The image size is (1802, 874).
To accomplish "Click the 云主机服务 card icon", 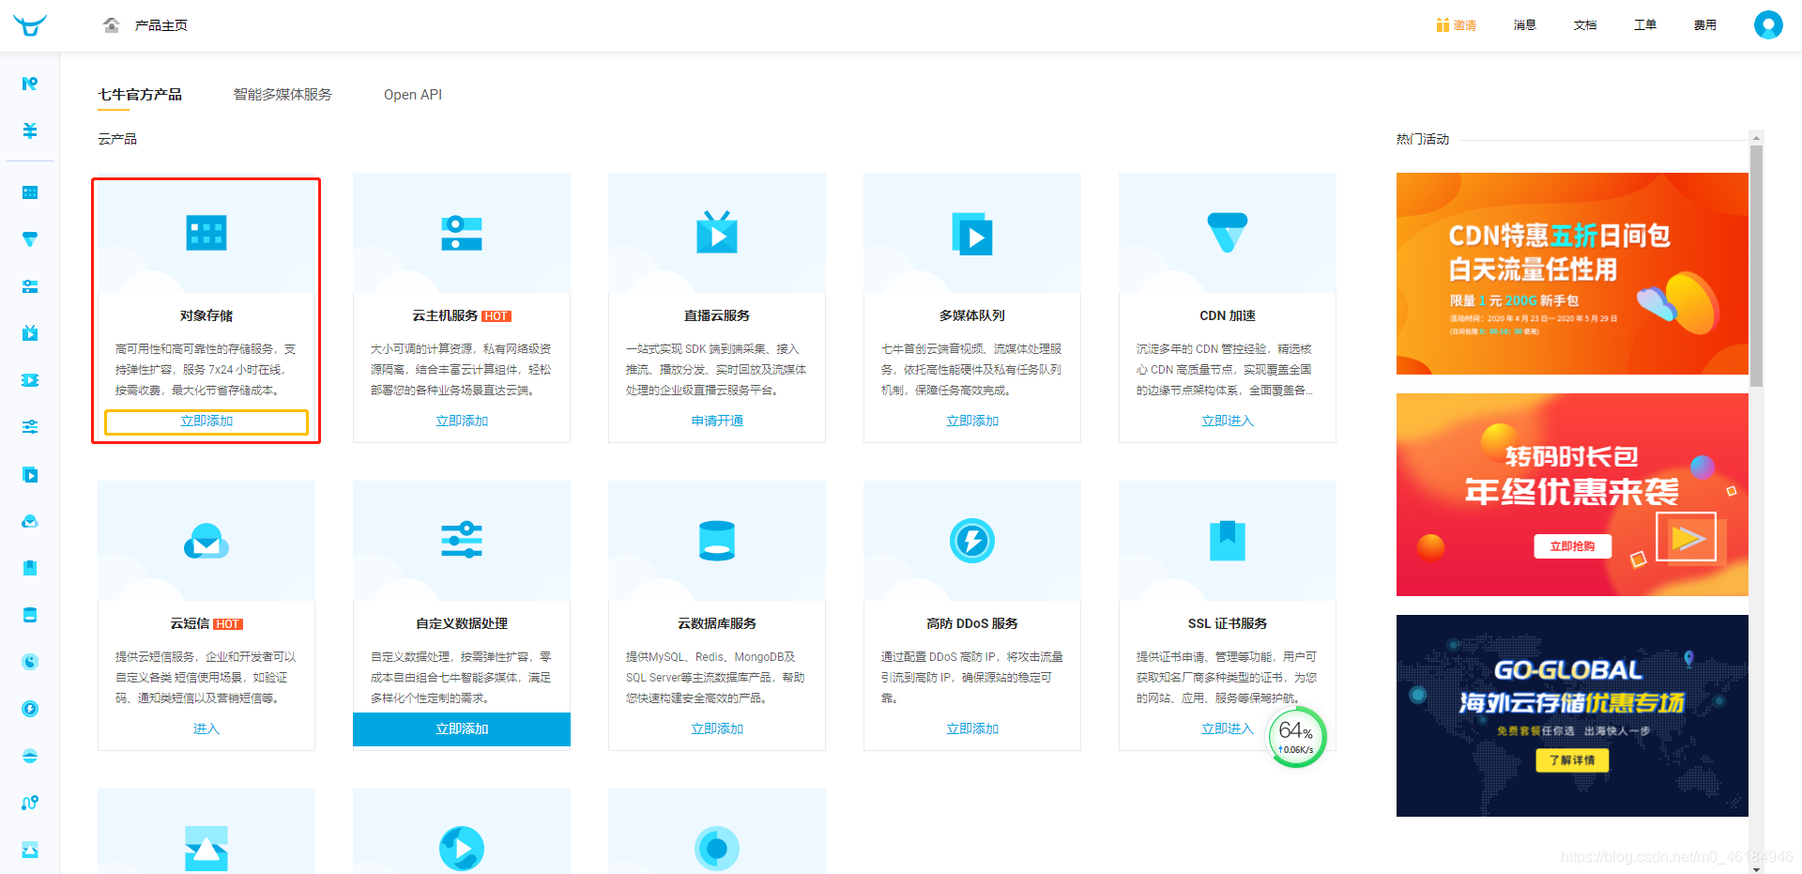I will pyautogui.click(x=462, y=233).
